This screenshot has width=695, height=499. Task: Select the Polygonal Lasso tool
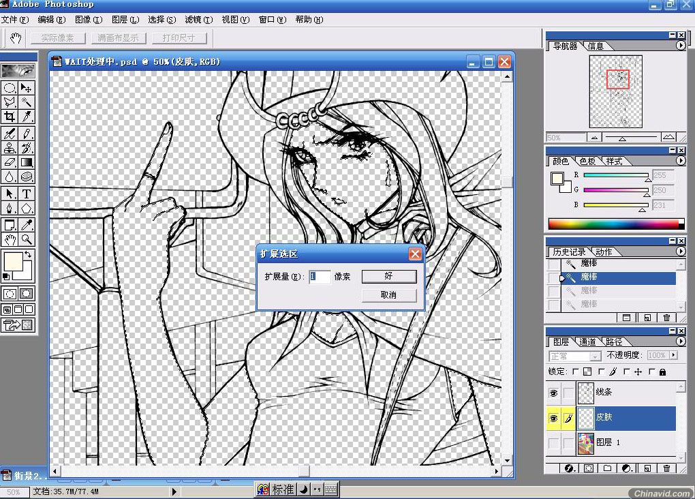pos(10,102)
